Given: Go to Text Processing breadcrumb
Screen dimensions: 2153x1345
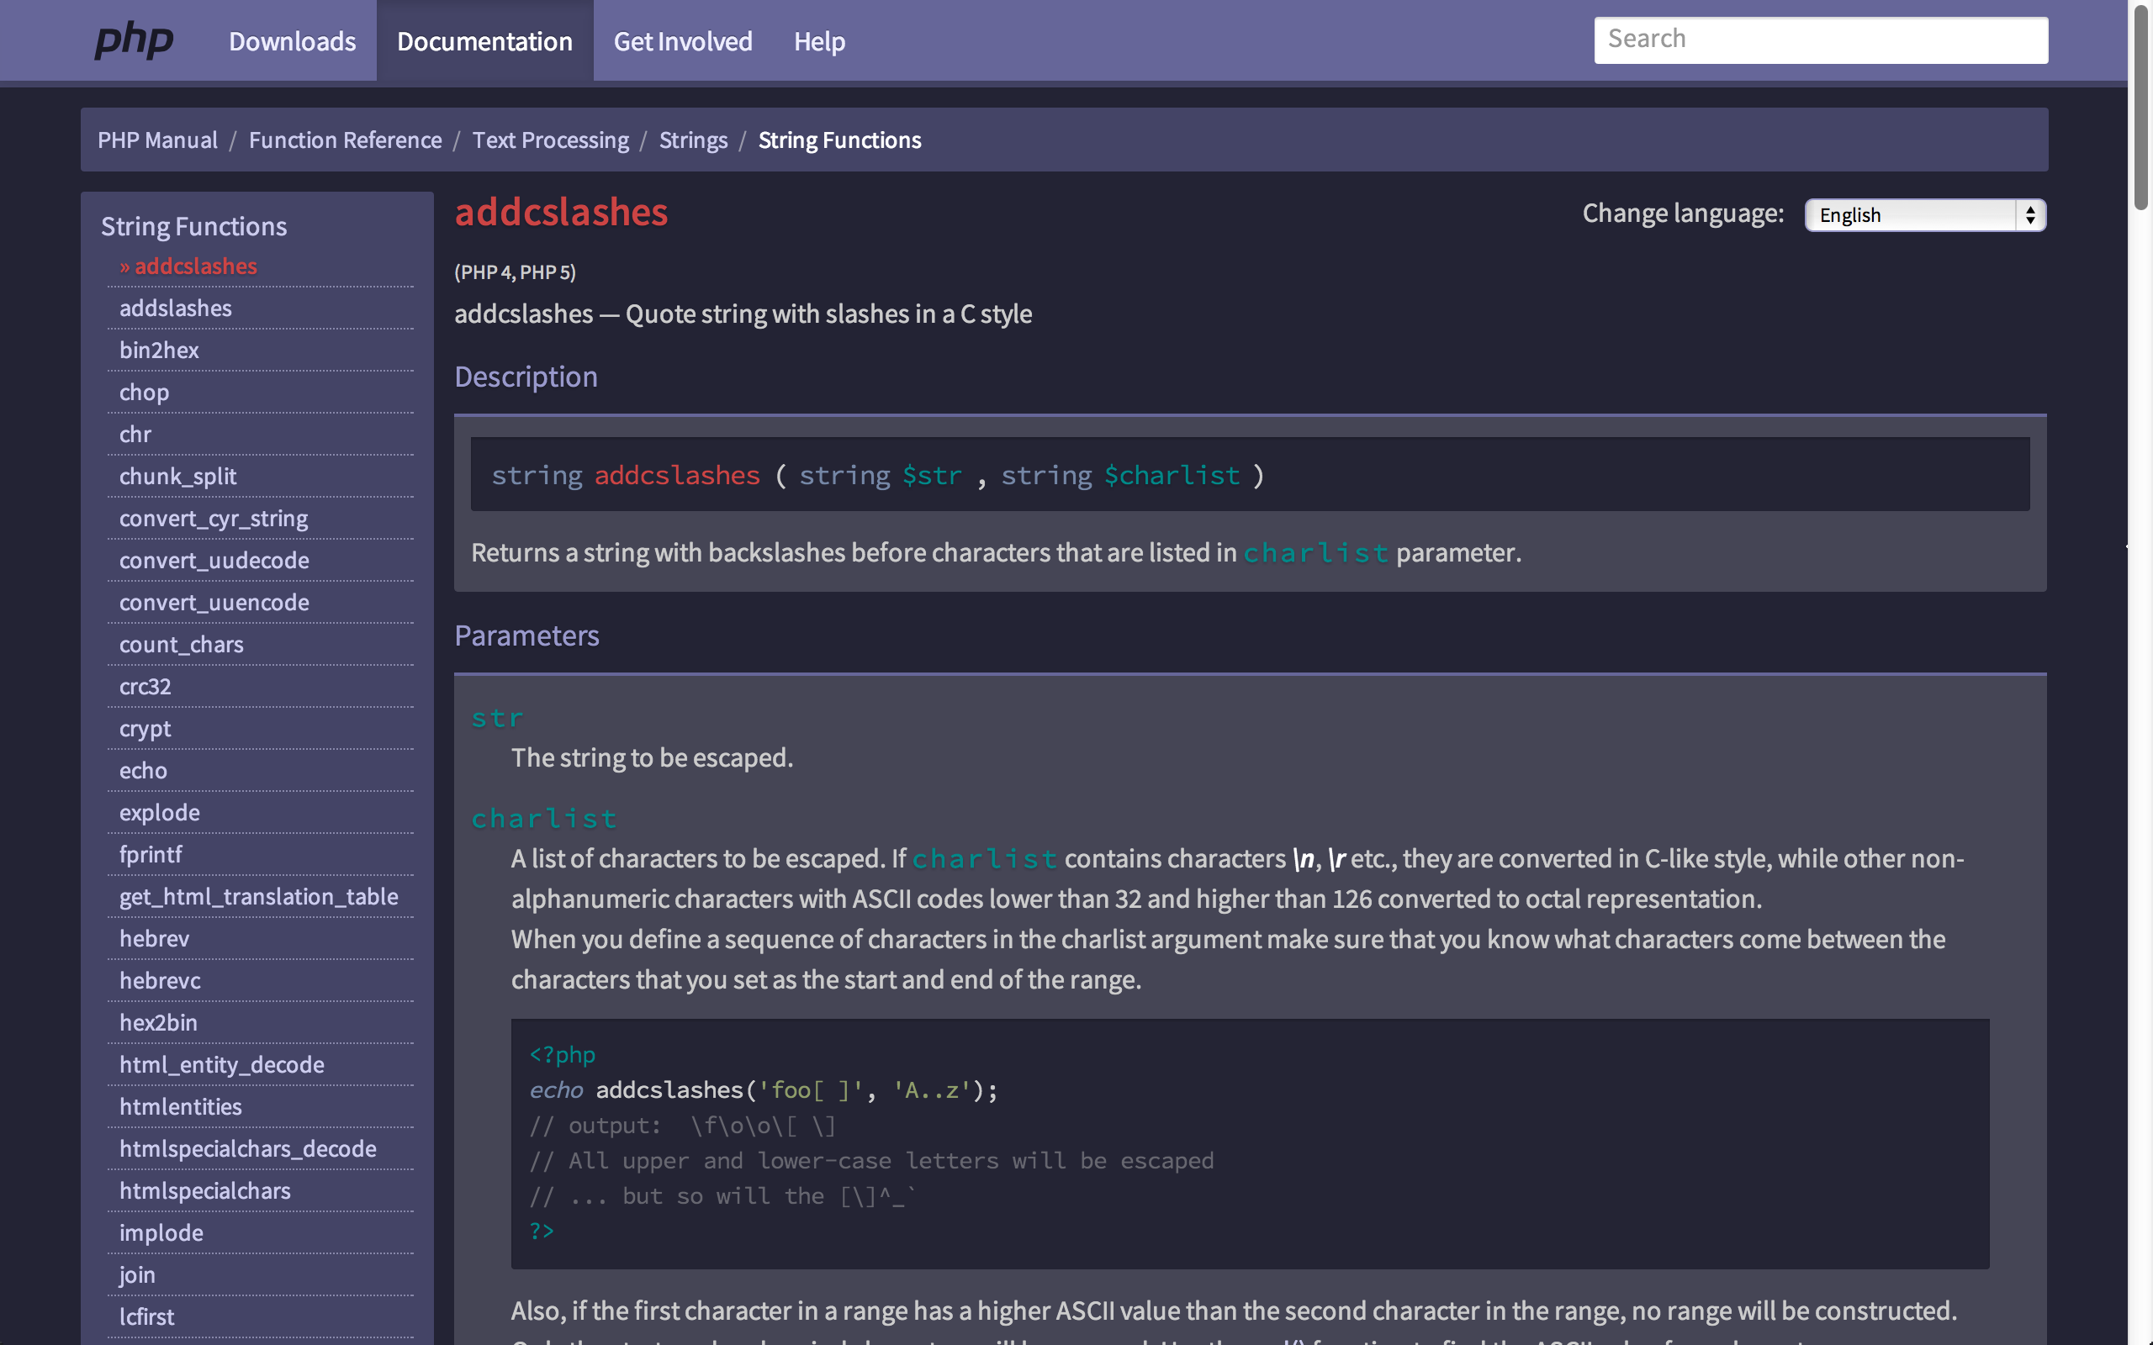Looking at the screenshot, I should (x=550, y=140).
